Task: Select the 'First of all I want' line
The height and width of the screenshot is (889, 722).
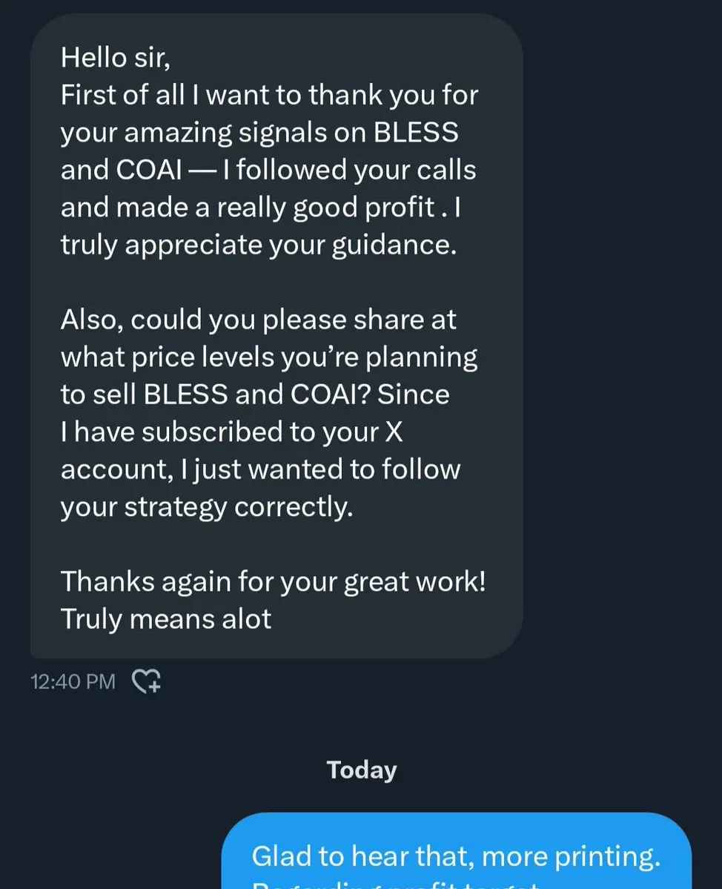Action: point(270,95)
